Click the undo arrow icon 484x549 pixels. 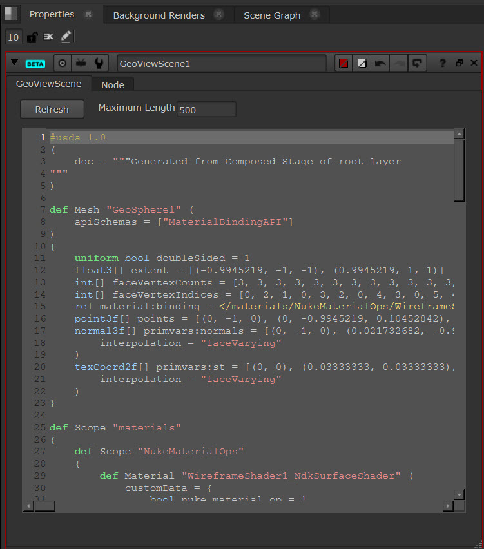coord(380,63)
